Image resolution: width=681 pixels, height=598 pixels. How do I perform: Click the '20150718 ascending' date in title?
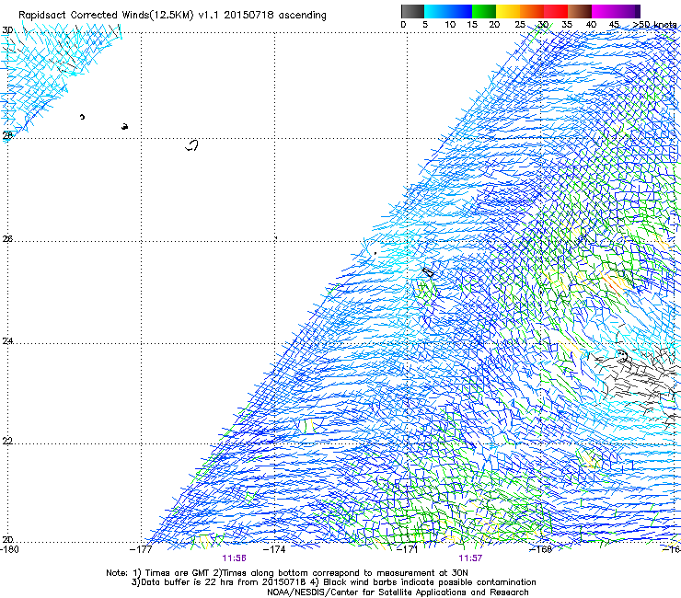tap(275, 15)
